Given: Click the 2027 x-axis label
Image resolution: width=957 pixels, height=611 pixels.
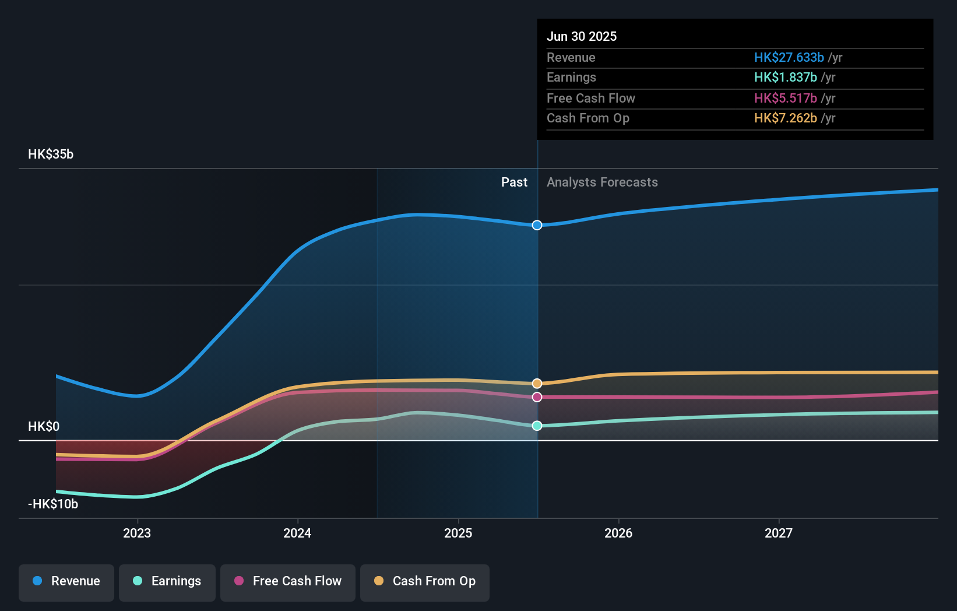Looking at the screenshot, I should pos(779,533).
